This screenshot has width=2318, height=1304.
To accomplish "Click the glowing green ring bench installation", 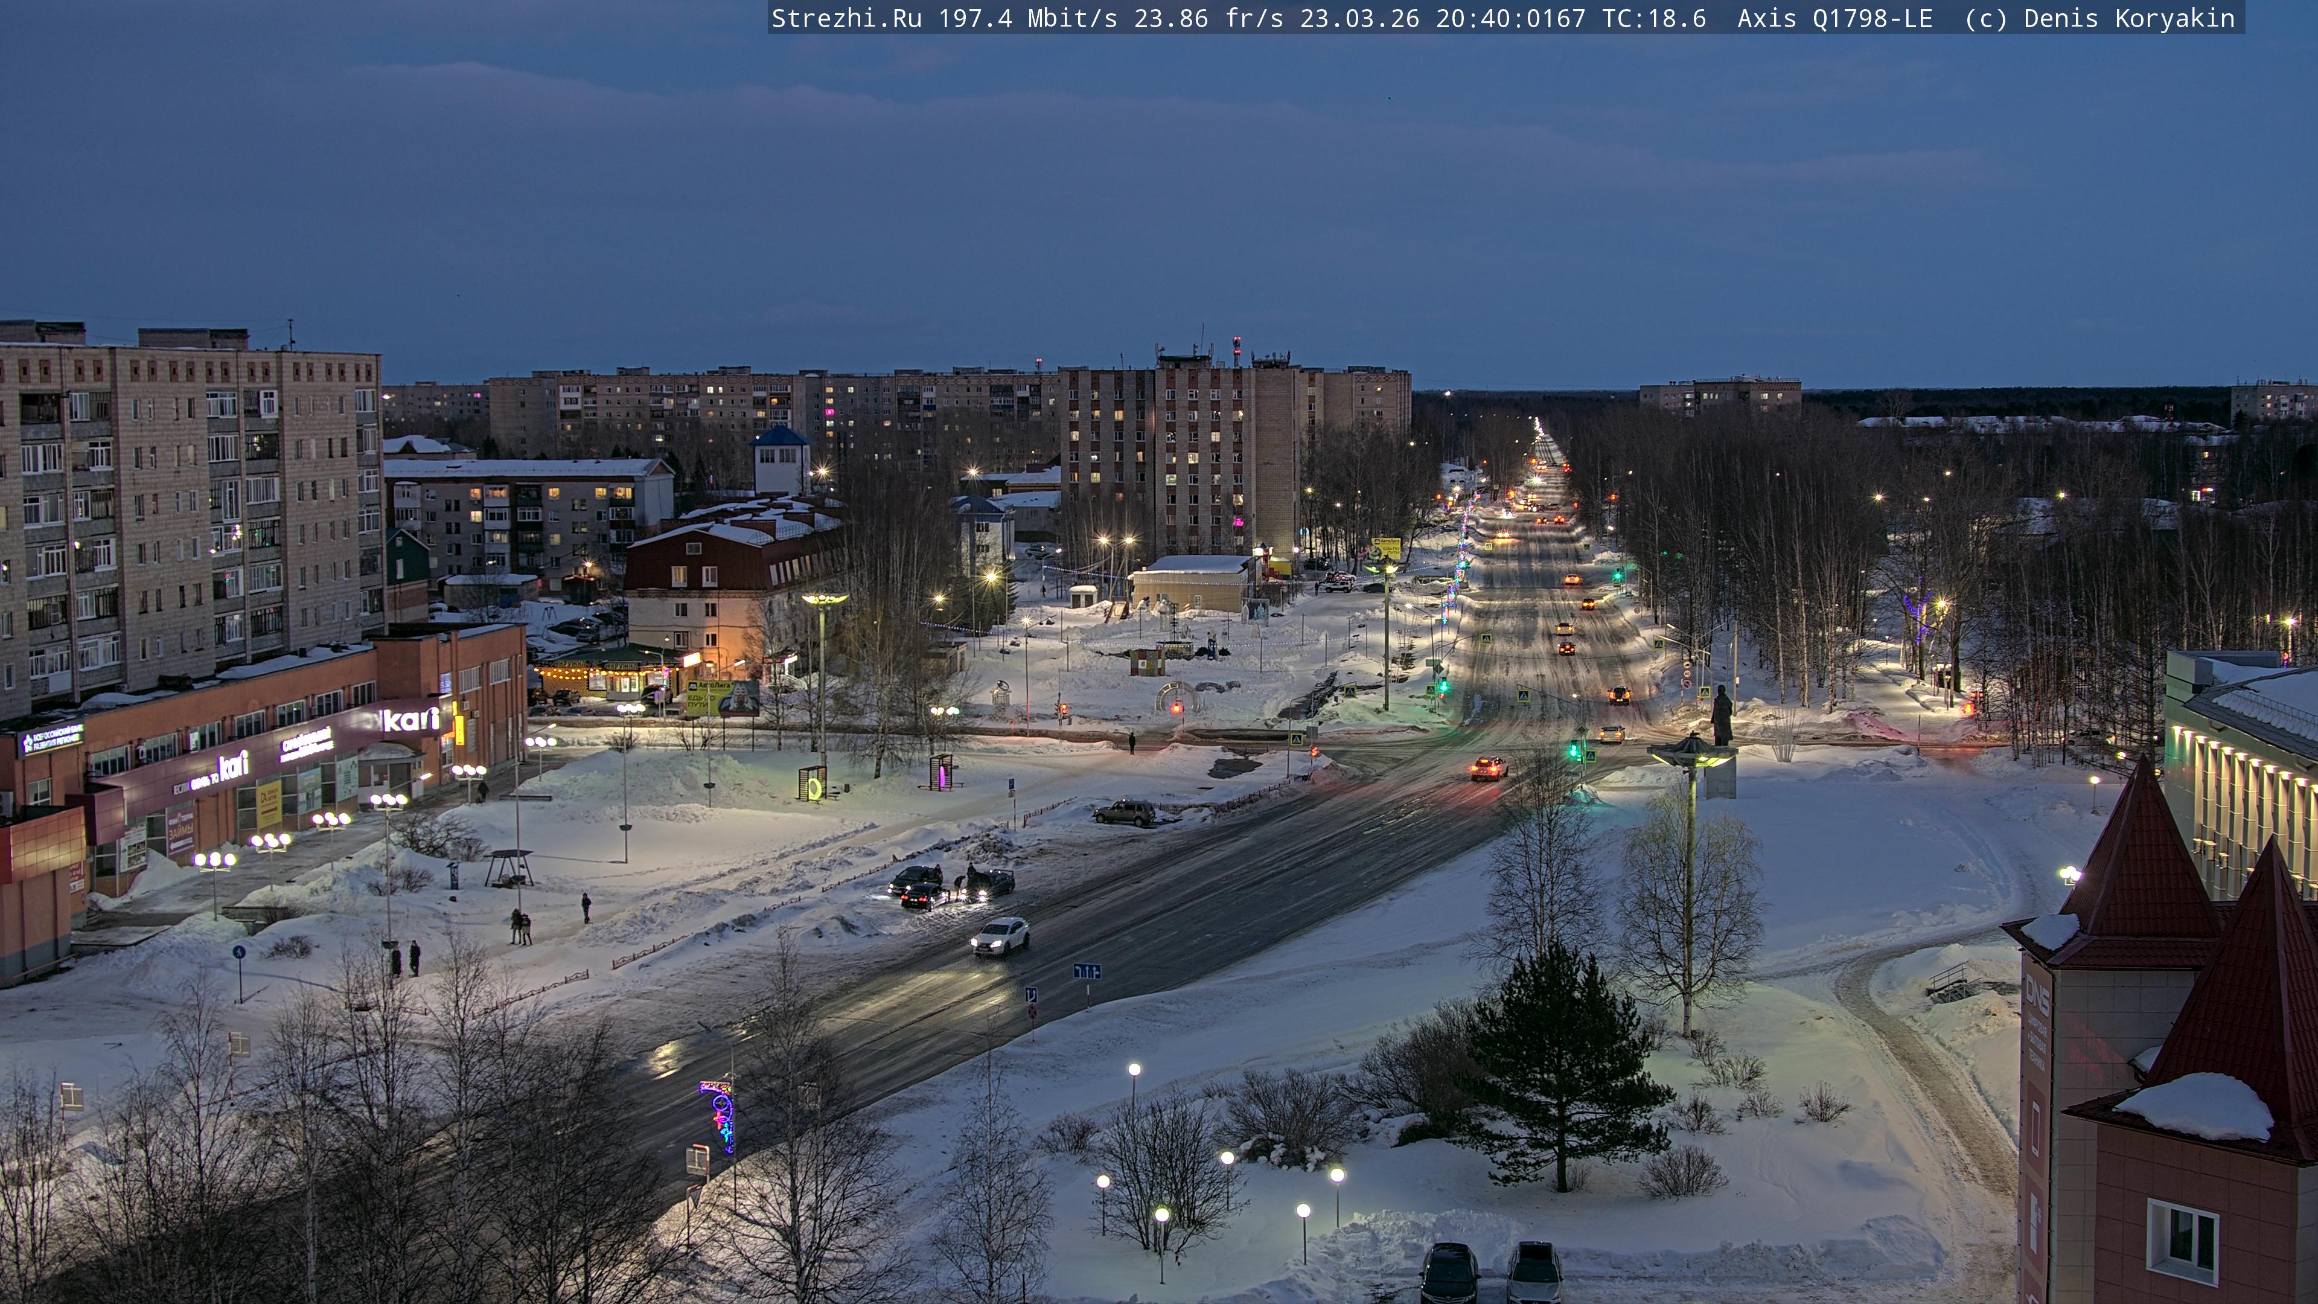I will coord(814,788).
